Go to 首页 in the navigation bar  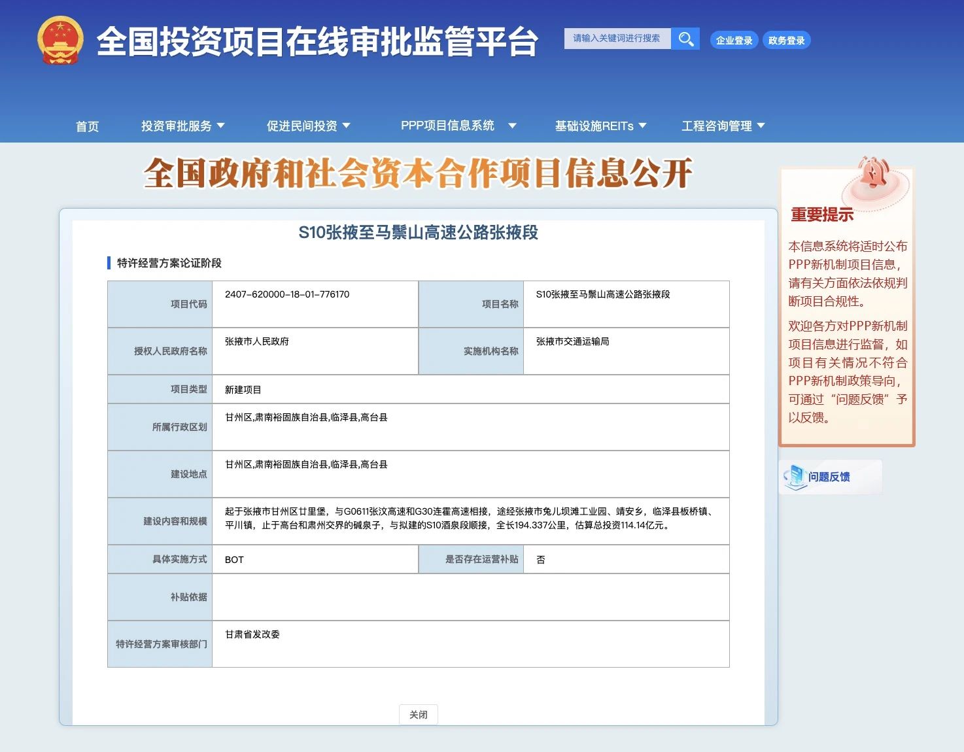click(x=87, y=126)
